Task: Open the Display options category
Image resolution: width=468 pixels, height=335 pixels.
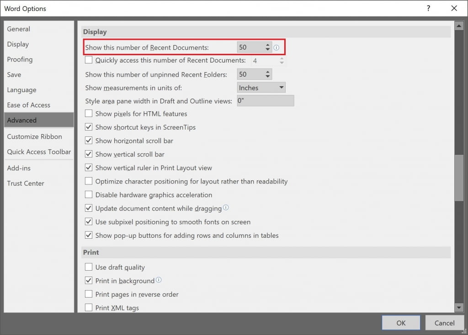Action: [x=39, y=44]
